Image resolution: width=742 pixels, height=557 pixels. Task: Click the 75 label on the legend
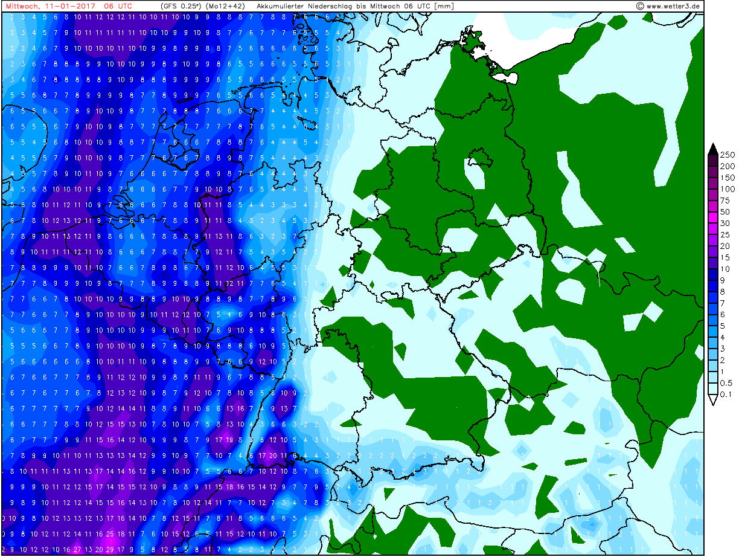(x=724, y=201)
